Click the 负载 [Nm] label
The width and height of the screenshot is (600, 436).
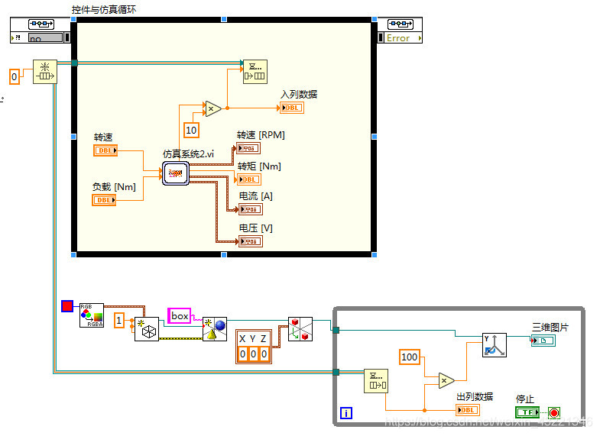pos(114,187)
